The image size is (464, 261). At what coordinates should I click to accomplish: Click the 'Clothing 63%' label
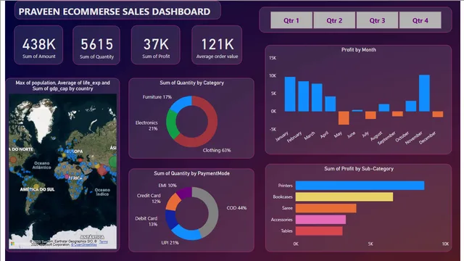(217, 150)
